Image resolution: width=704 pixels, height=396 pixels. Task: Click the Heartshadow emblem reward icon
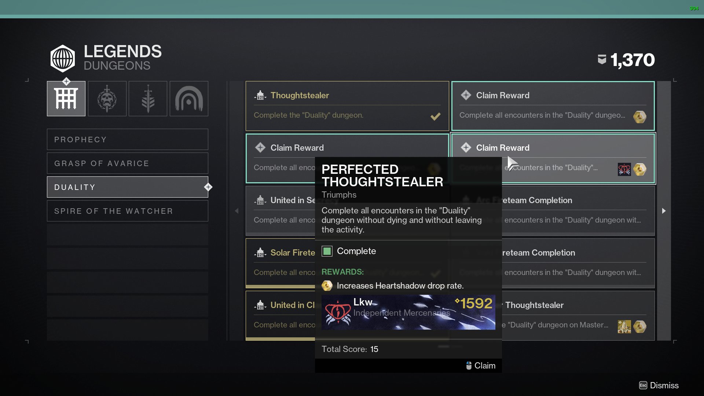click(624, 169)
